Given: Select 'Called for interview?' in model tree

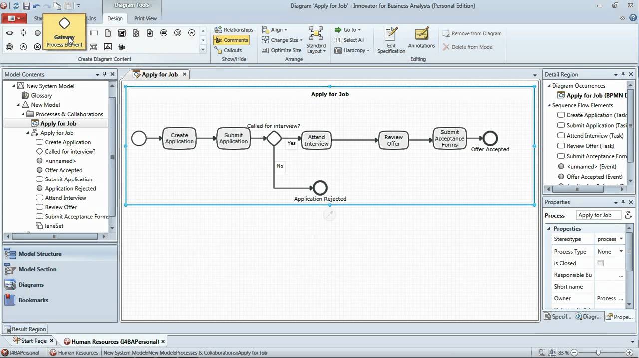Looking at the screenshot, I should tap(70, 151).
